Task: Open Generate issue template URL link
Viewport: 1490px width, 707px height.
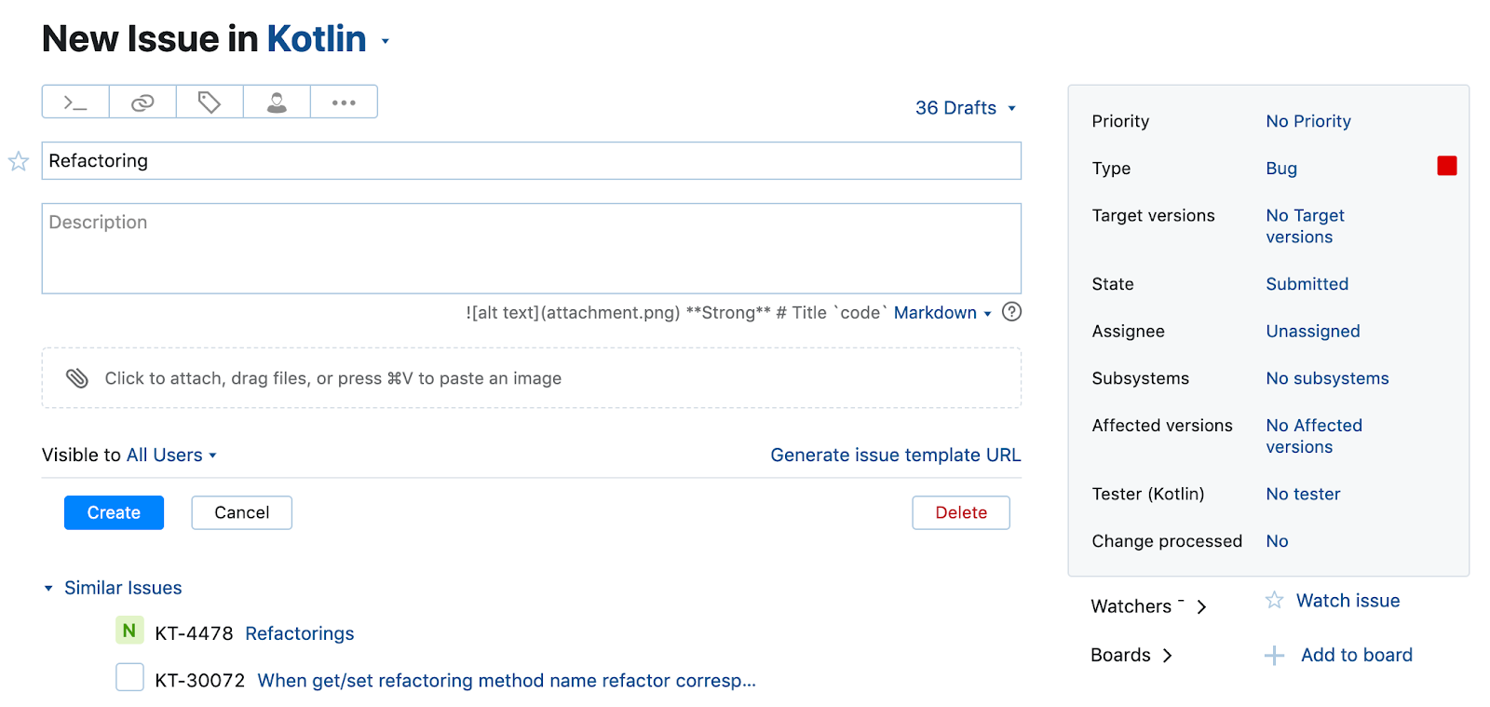Action: pyautogui.click(x=896, y=455)
